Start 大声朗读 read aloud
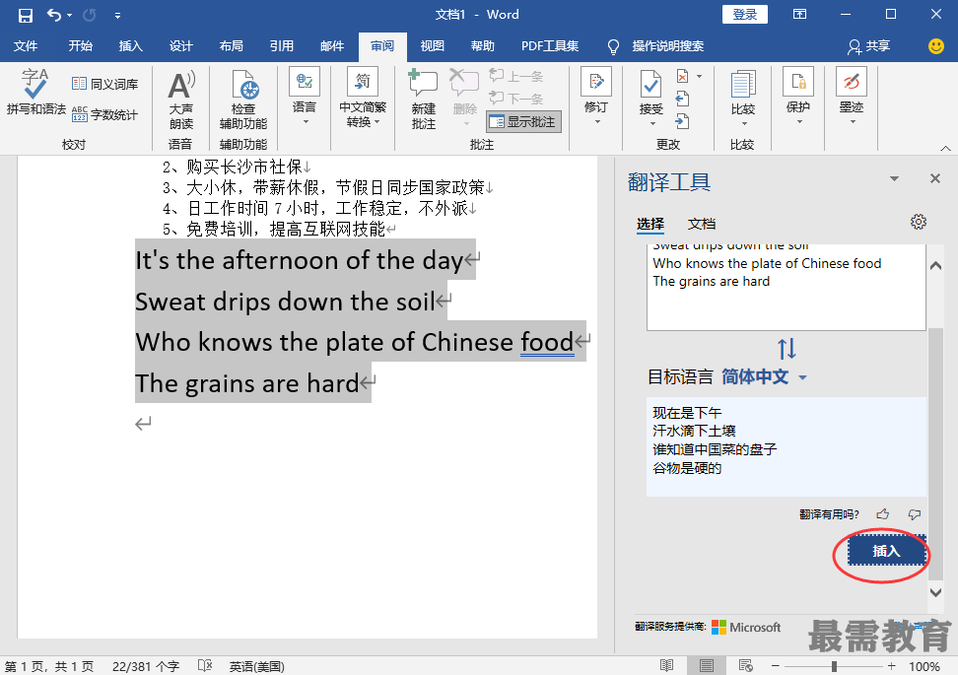The height and width of the screenshot is (675, 958). (180, 101)
